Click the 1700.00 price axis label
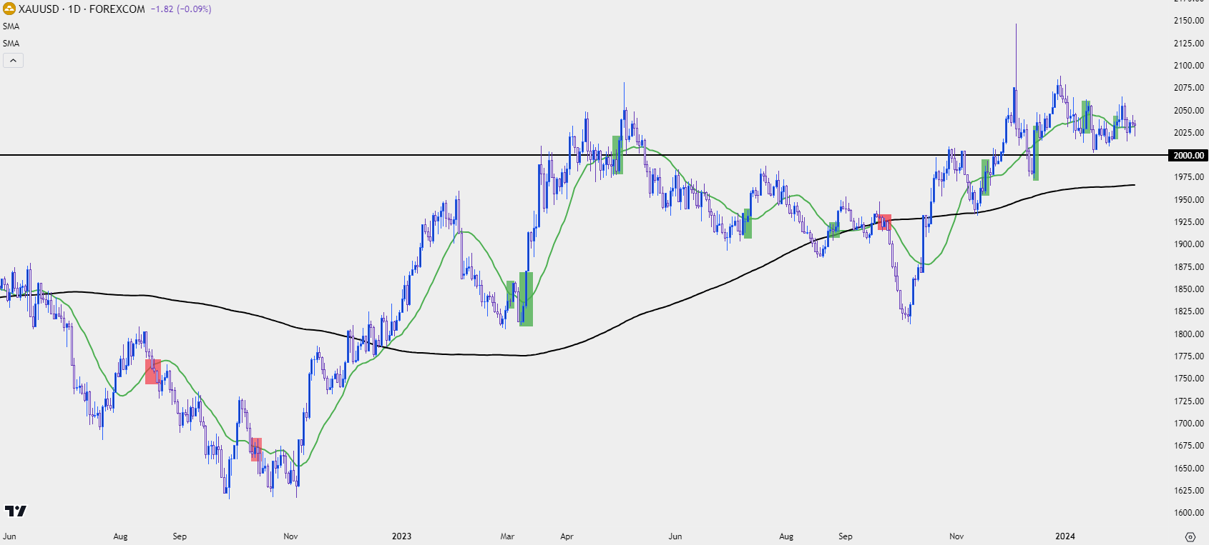 (x=1188, y=424)
